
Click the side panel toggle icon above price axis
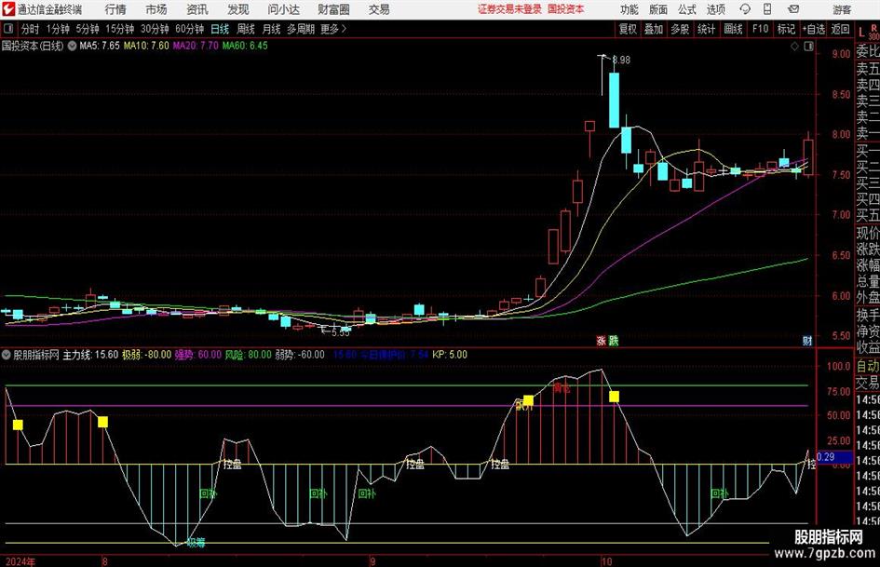(808, 47)
